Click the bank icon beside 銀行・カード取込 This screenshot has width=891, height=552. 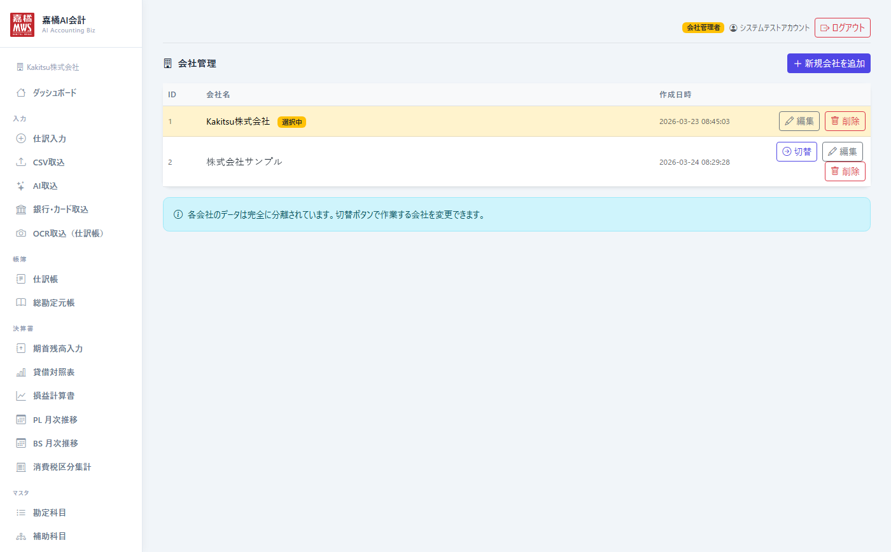pyautogui.click(x=20, y=209)
